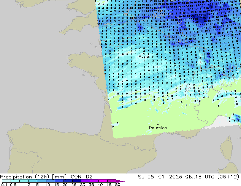Click the 25 legend scale value
Screen dimensions: 241x186
click(x=74, y=184)
